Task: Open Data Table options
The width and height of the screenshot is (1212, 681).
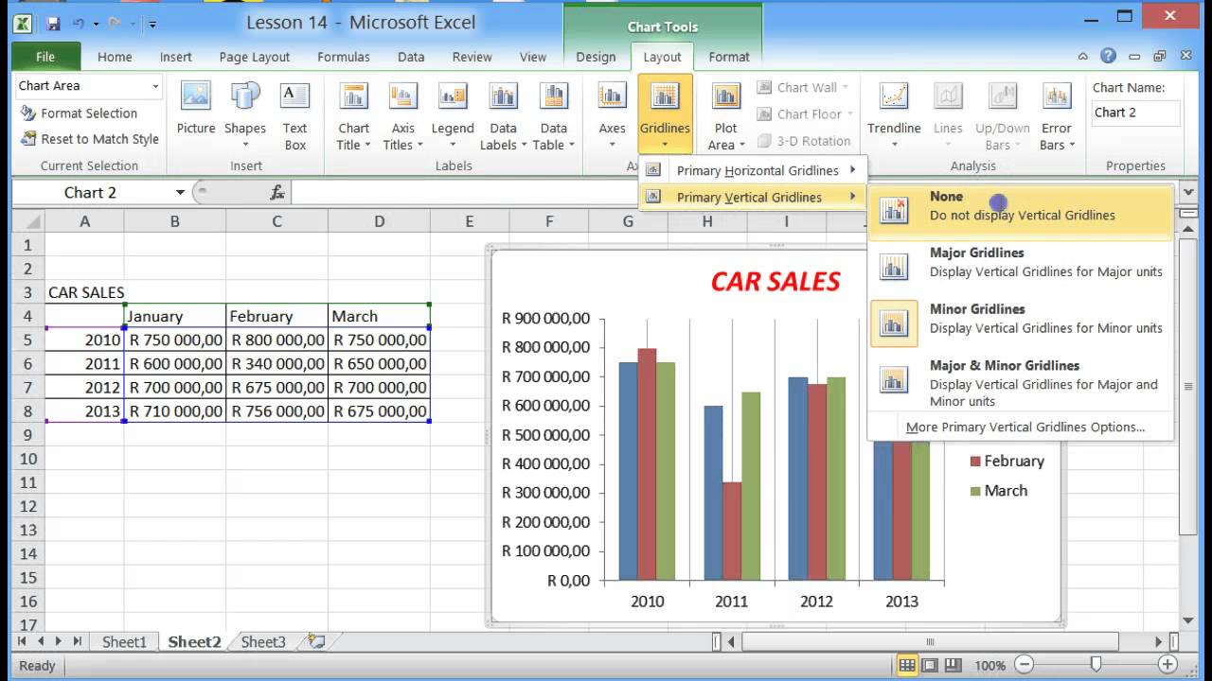Action: click(553, 115)
